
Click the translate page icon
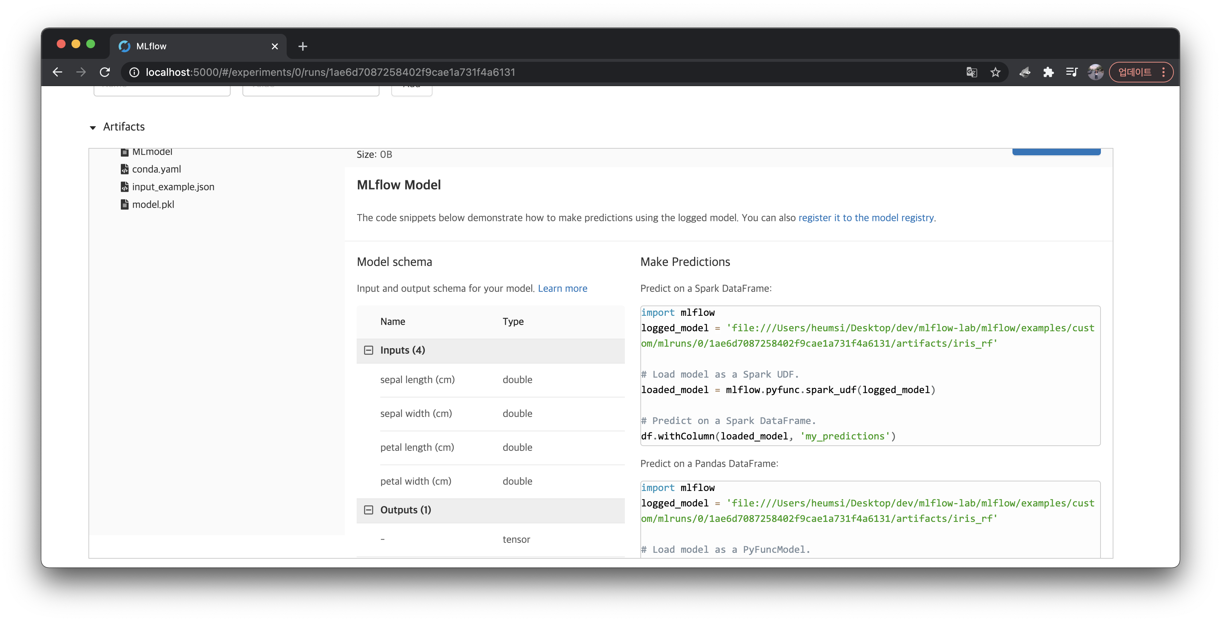[x=971, y=72]
